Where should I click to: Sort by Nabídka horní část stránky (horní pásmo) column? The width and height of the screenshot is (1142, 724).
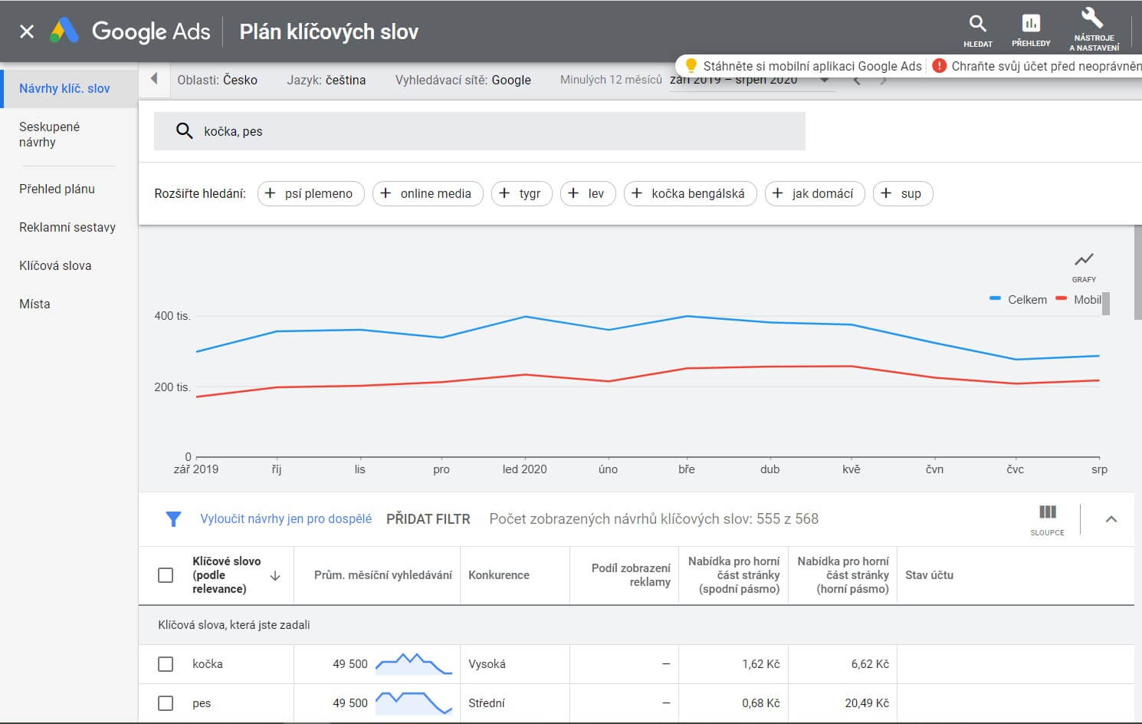[x=843, y=575]
